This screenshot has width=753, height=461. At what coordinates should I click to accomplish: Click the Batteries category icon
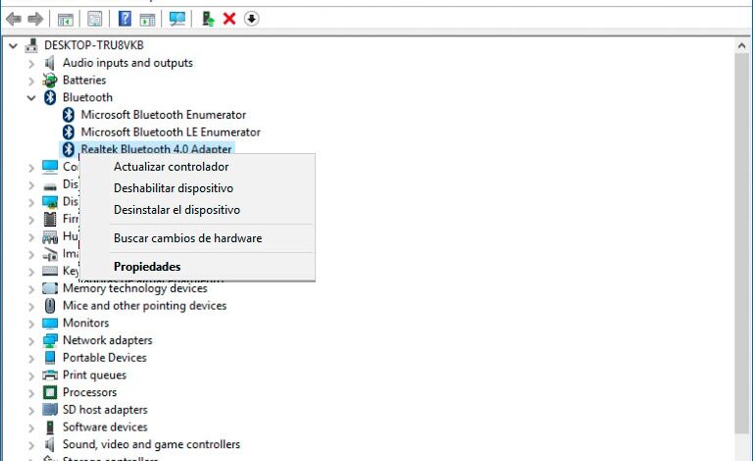point(49,80)
